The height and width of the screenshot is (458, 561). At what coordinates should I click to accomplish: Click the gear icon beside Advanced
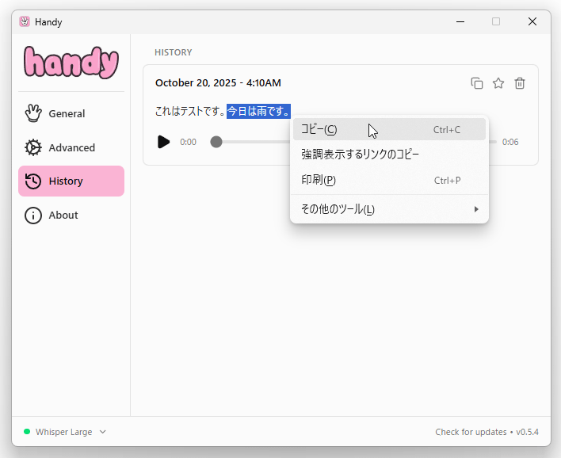click(x=33, y=147)
